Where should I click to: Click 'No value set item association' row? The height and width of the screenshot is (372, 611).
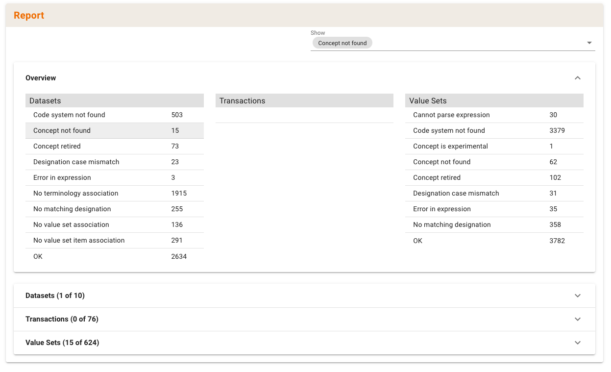pyautogui.click(x=114, y=240)
